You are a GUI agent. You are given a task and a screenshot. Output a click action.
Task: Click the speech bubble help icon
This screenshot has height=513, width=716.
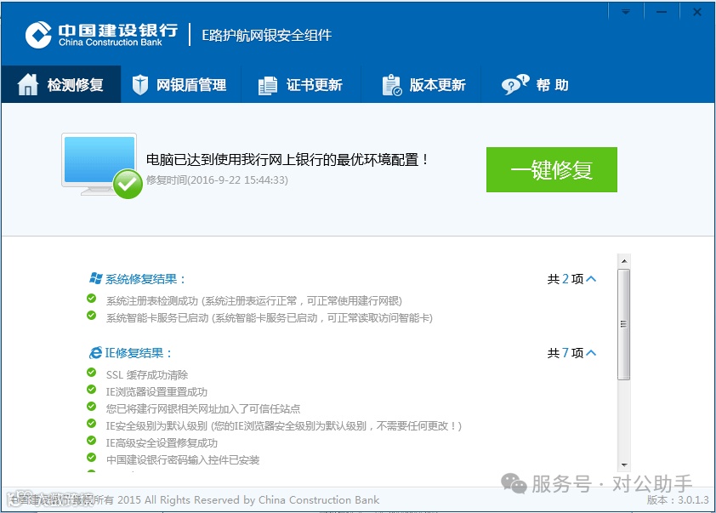coord(515,84)
